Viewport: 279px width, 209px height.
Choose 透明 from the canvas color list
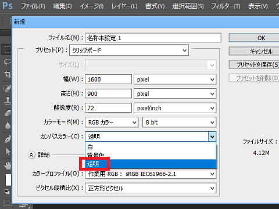click(151, 164)
